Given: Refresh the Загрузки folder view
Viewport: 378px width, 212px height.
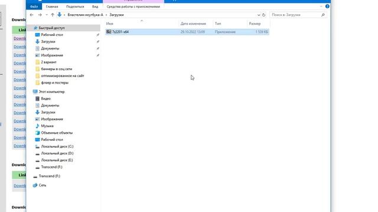Looking at the screenshot, I should click(264, 15).
